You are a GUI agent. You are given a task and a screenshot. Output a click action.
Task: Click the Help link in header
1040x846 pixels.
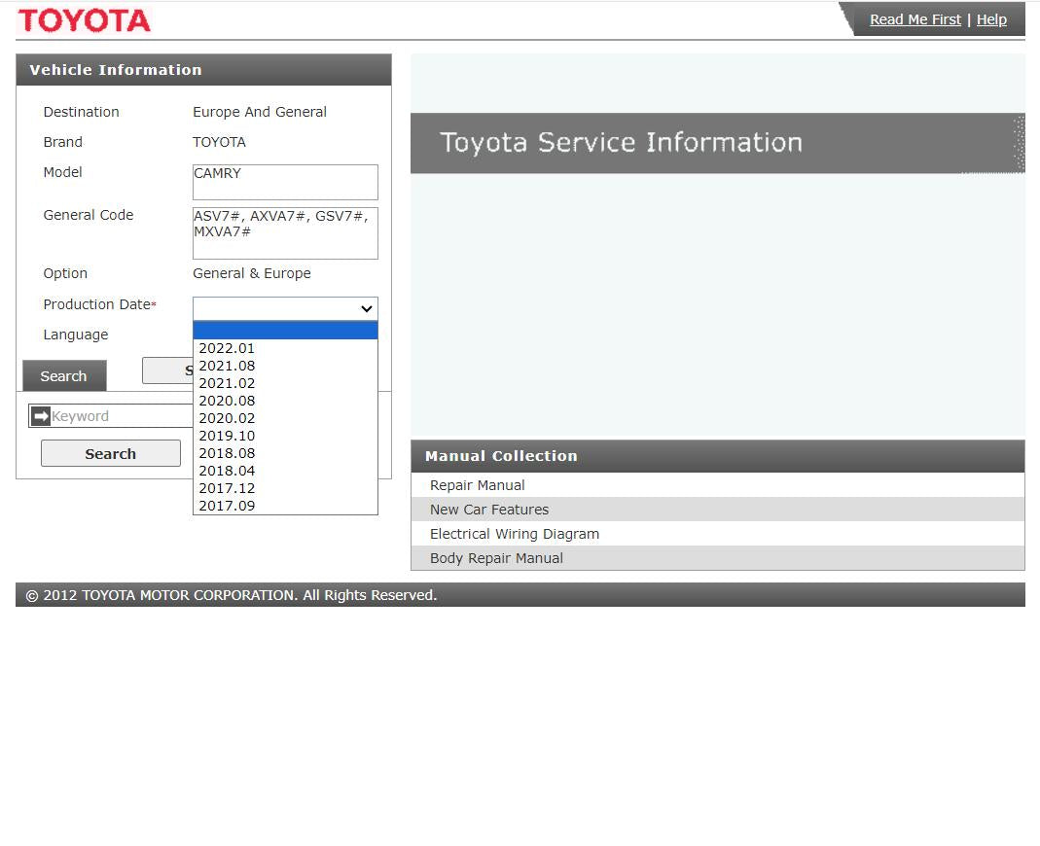point(991,19)
